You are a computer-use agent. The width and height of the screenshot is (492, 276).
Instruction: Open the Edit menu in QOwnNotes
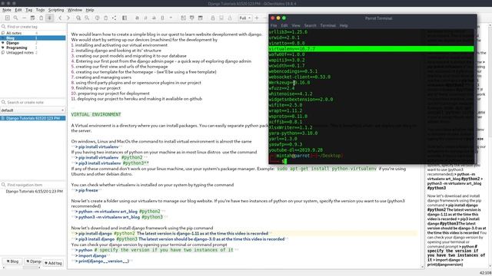[x=18, y=10]
